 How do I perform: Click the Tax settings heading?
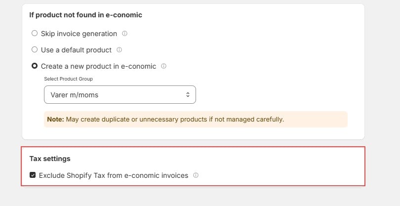click(50, 159)
